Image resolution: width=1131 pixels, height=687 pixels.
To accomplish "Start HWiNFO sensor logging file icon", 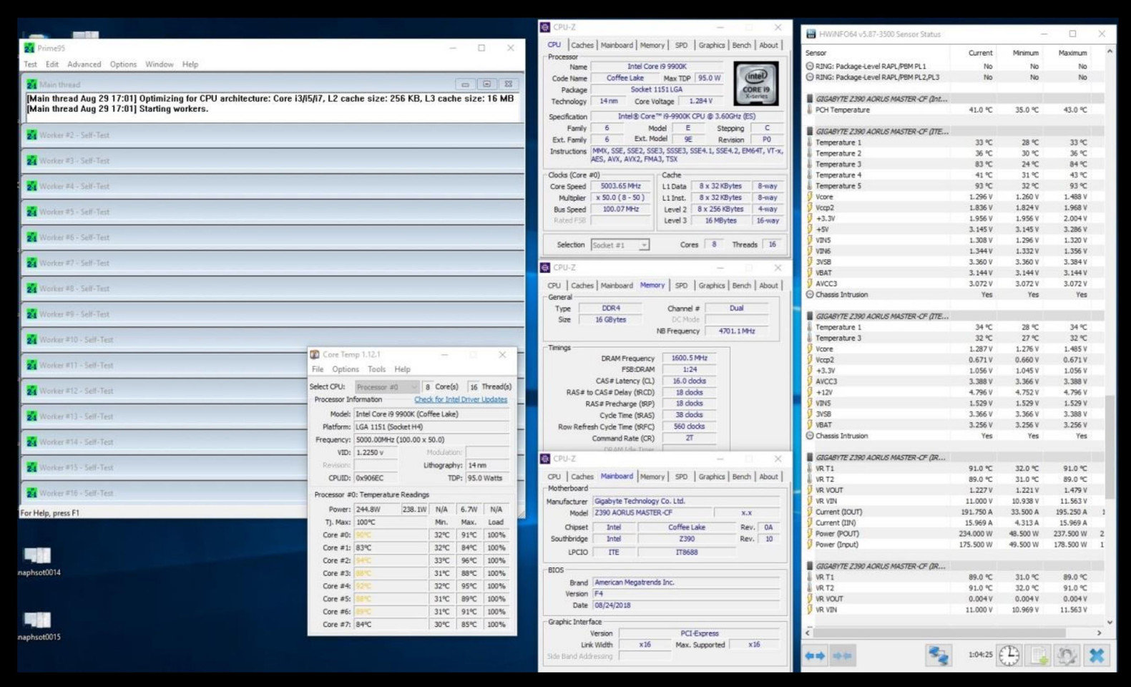I will pyautogui.click(x=1039, y=656).
